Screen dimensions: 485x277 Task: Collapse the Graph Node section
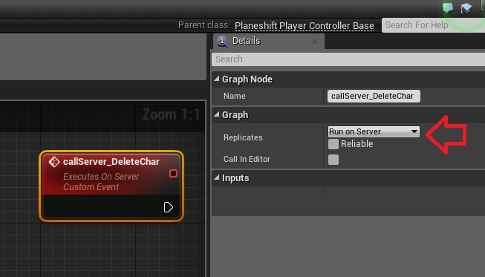217,79
